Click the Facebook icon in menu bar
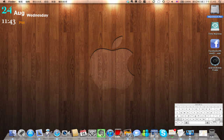Viewport: 224px width, 140px height. (145, 1)
